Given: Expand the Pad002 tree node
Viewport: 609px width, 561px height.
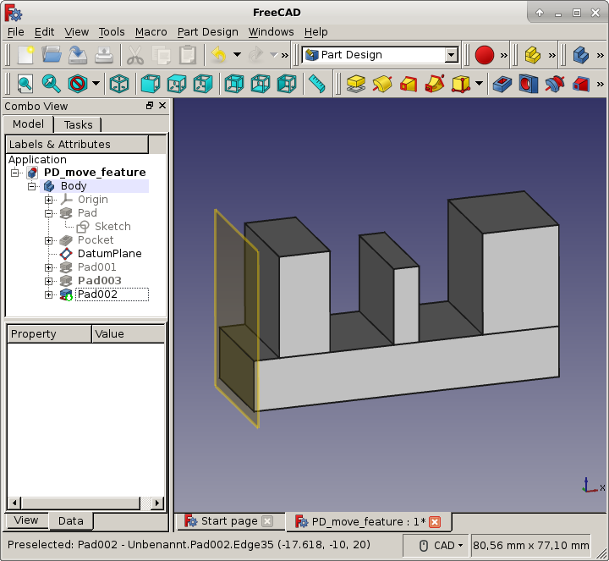Looking at the screenshot, I should [x=48, y=294].
